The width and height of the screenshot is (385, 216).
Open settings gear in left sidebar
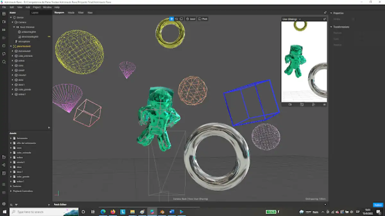tap(4, 204)
